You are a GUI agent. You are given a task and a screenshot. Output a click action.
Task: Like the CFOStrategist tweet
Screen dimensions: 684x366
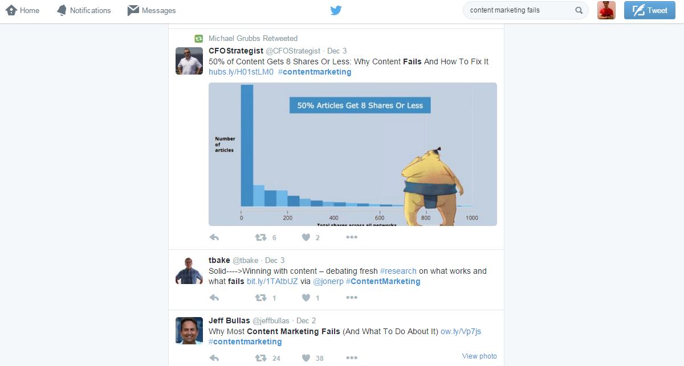coord(306,237)
